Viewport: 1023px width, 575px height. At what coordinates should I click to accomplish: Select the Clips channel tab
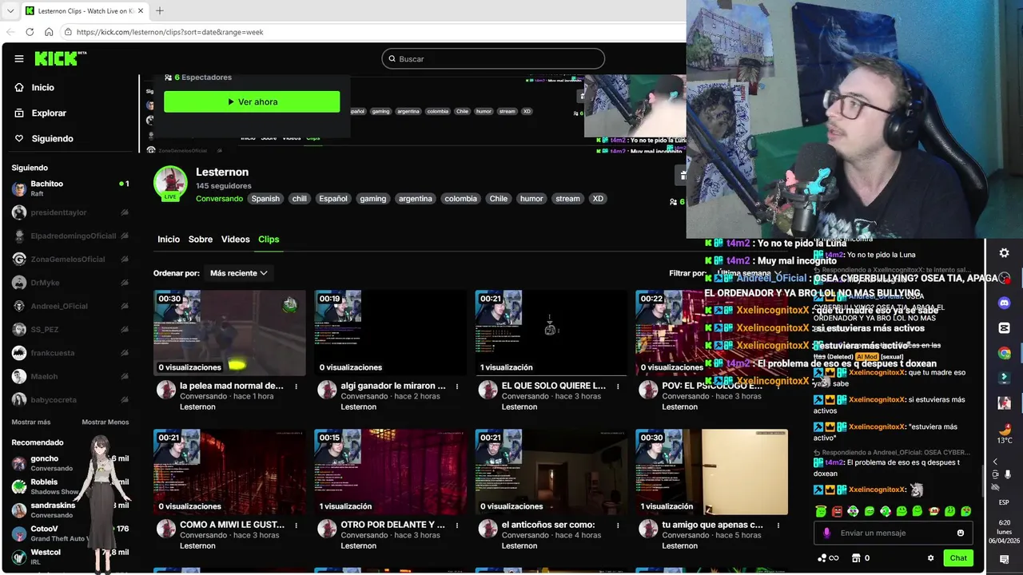[x=269, y=240]
